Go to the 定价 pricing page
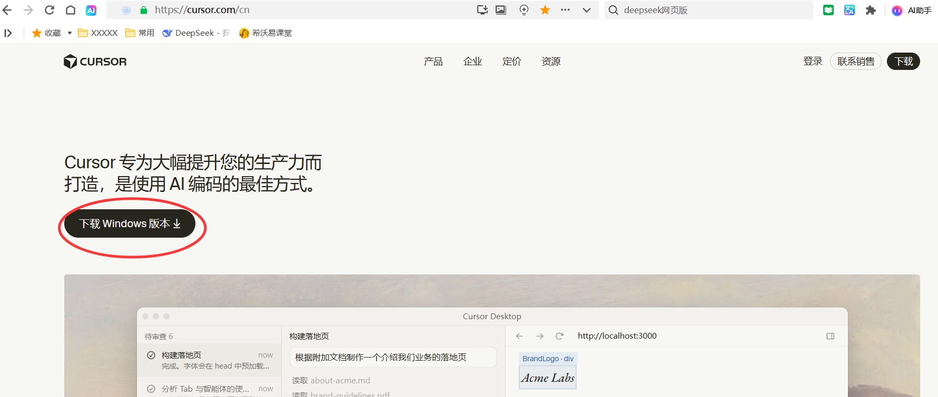This screenshot has width=938, height=397. coord(511,62)
